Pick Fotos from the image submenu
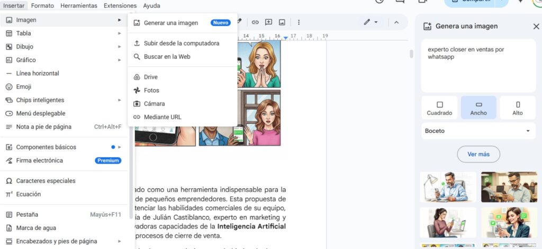The width and height of the screenshot is (542, 249). [x=151, y=90]
